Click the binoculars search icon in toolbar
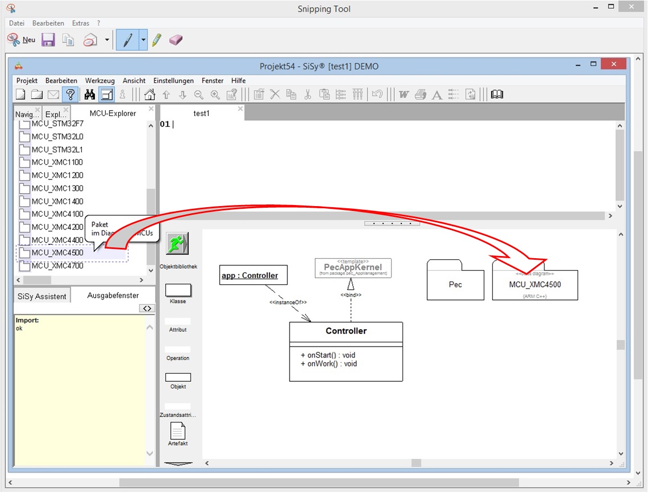Screen dimensions: 648x493 [90, 94]
